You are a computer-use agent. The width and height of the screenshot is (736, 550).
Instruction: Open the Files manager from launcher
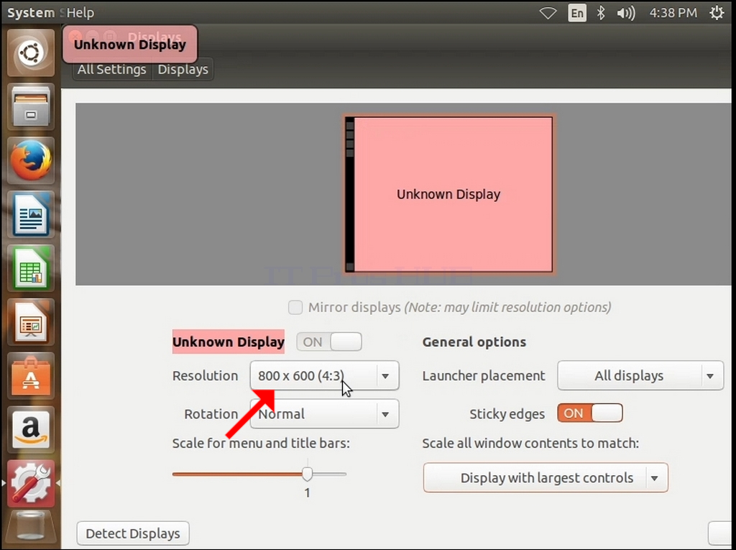point(31,106)
